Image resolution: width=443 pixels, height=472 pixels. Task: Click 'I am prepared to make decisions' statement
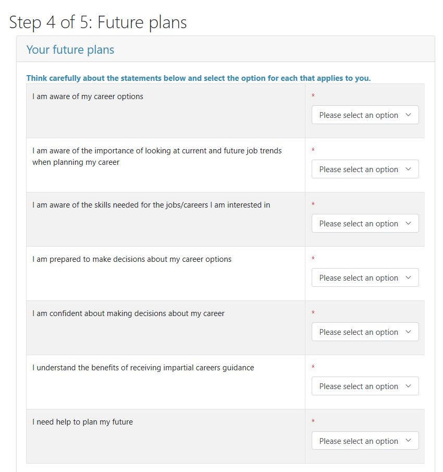tap(132, 259)
